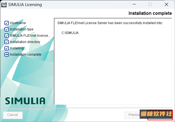Click the Installation complete heading
Viewport: 175px width, 122px height.
pos(150,13)
